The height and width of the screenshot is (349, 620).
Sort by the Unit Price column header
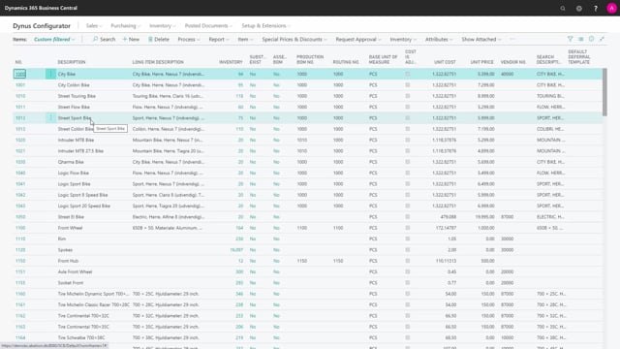pyautogui.click(x=481, y=62)
